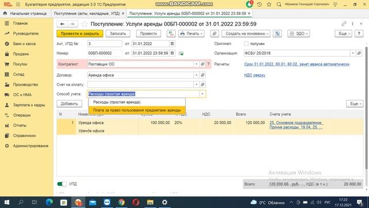The width and height of the screenshot is (369, 208).
Task: Open the НДС сверху link
Action: pos(255,75)
